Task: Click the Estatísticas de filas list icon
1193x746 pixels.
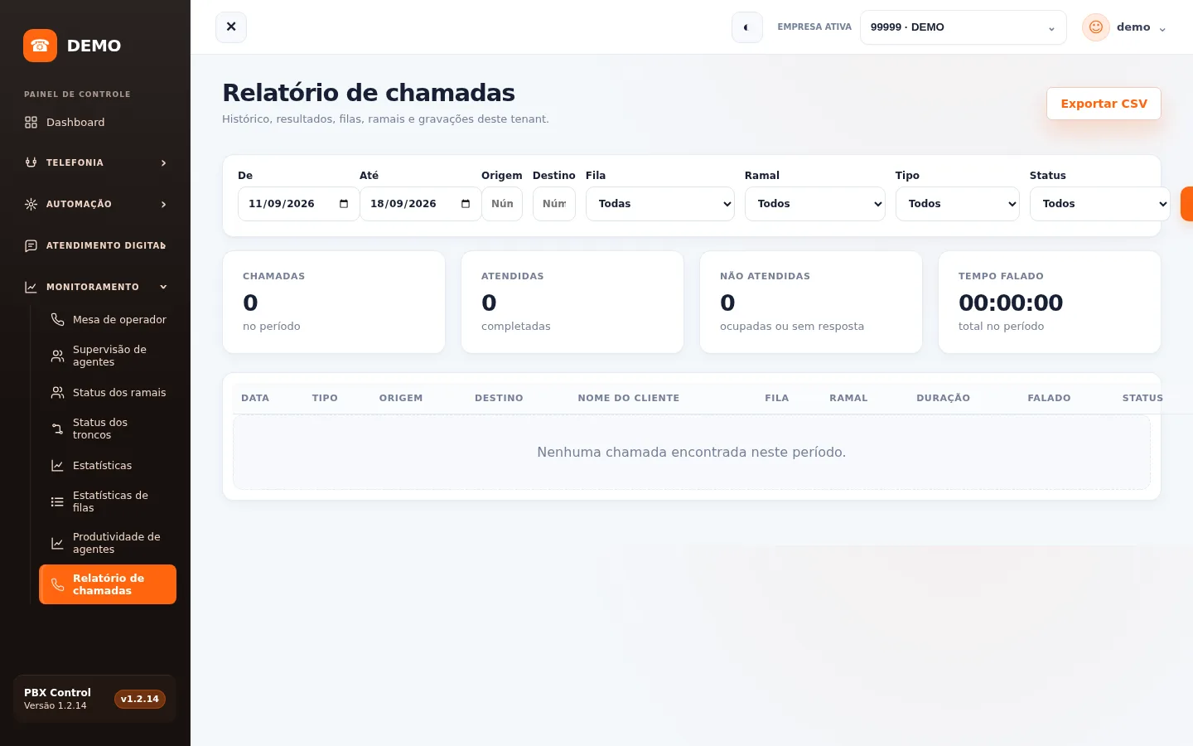Action: click(57, 501)
